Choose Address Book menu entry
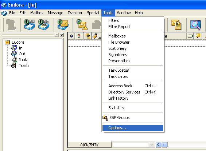 133,86
